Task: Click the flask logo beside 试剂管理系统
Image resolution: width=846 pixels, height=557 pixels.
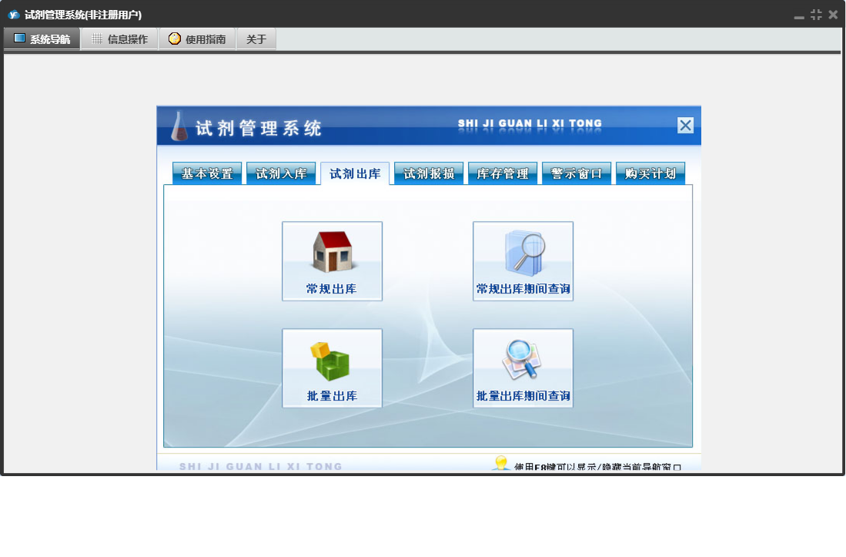Action: pyautogui.click(x=179, y=126)
